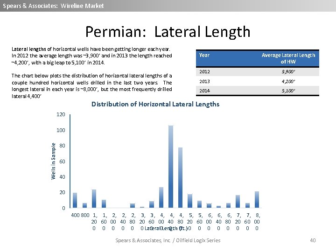Click the x-axis label '800'
The height and width of the screenshot is (252, 336).
tap(85, 215)
